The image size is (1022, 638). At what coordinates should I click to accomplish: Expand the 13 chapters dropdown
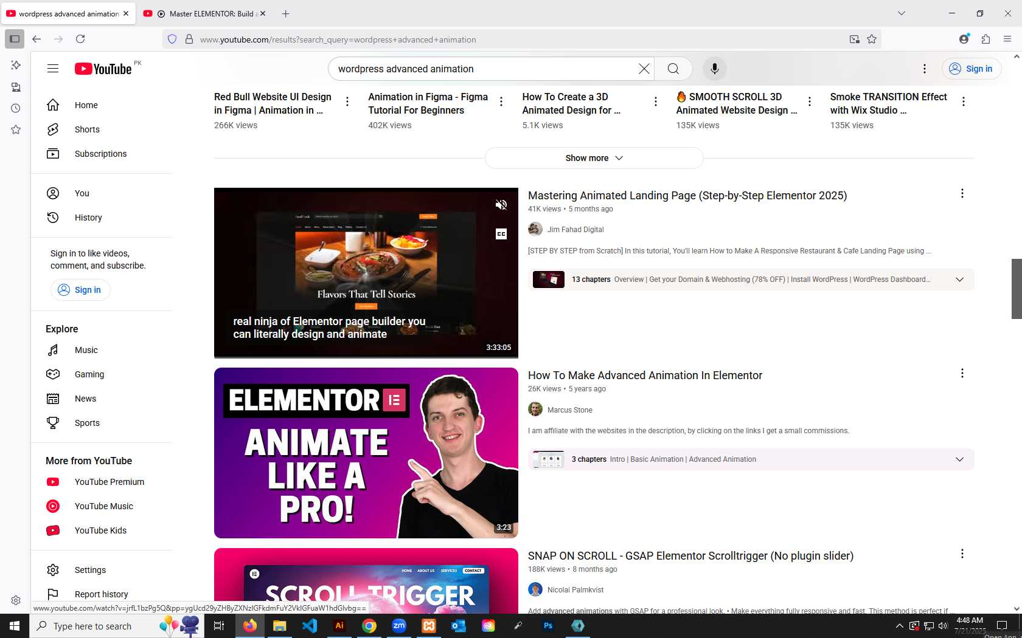tap(959, 280)
